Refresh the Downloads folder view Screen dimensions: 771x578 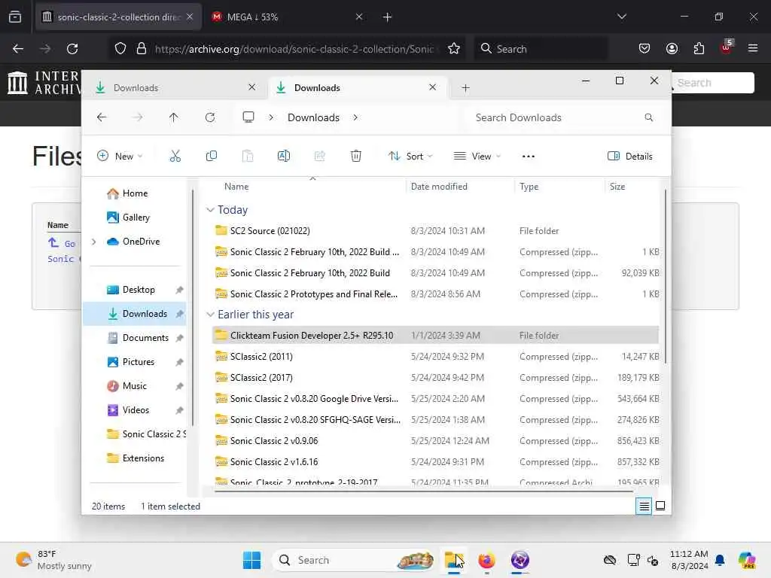[210, 117]
